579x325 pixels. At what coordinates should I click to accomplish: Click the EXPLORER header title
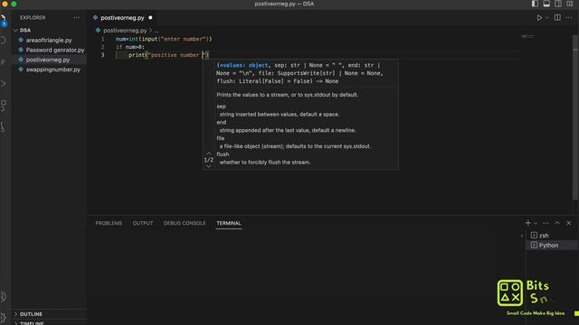point(33,18)
